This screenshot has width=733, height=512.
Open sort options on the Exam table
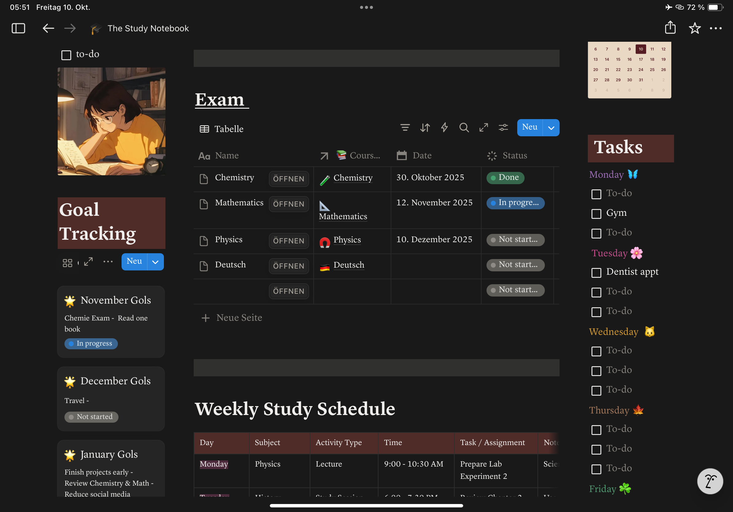(425, 127)
